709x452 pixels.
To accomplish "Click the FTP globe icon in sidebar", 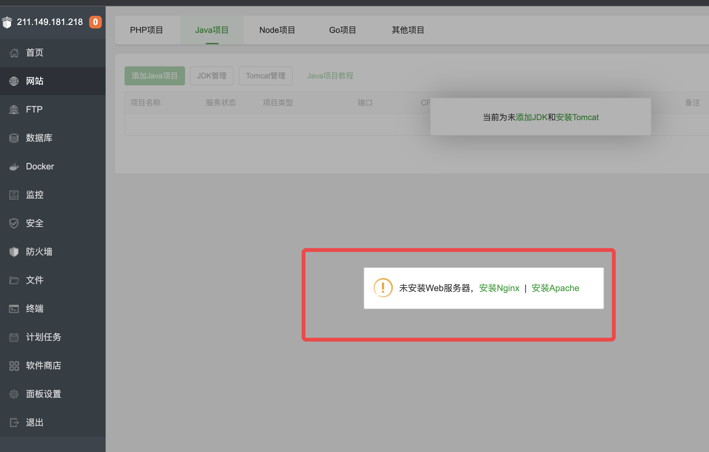I will click(x=14, y=110).
